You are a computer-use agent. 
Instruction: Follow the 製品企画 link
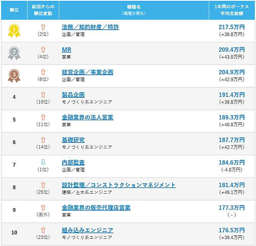point(73,95)
